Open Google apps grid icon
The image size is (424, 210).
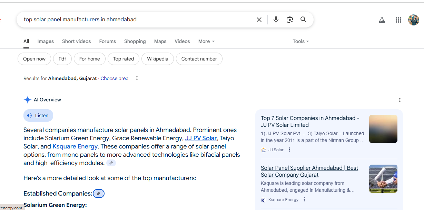(398, 20)
